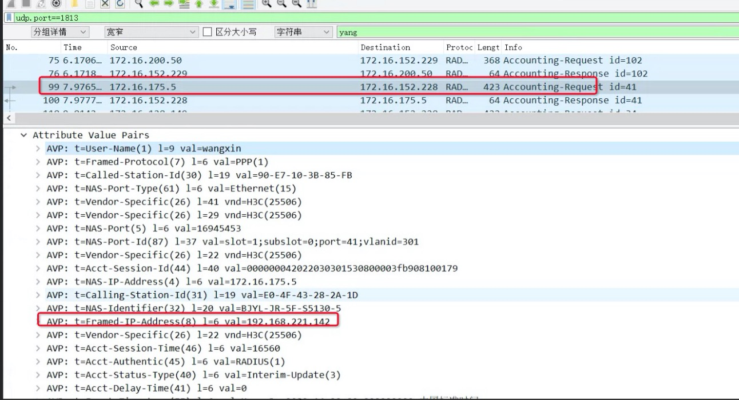
Task: Click the zoom in icon
Action: (267, 3)
